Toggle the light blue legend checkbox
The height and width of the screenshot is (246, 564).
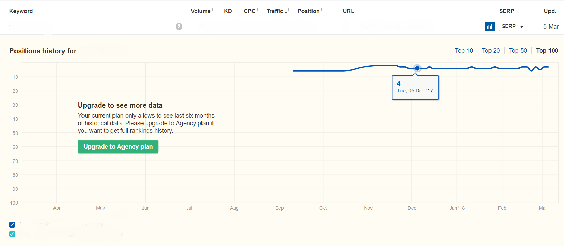tap(12, 234)
